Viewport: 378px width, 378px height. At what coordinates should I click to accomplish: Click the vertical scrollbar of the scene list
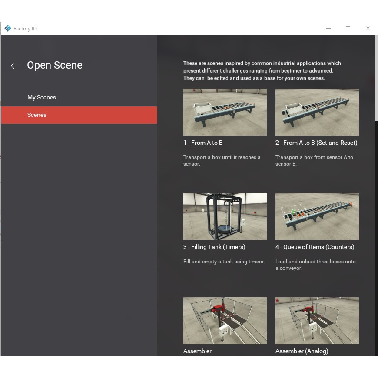376,78
